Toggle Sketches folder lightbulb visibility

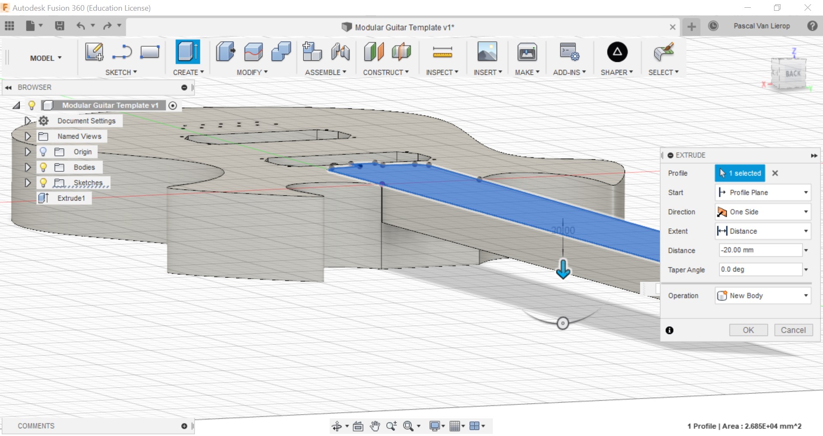coord(43,183)
